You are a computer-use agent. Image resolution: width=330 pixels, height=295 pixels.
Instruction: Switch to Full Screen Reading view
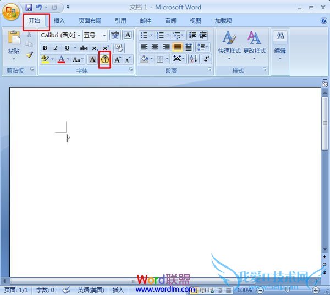coord(202,291)
